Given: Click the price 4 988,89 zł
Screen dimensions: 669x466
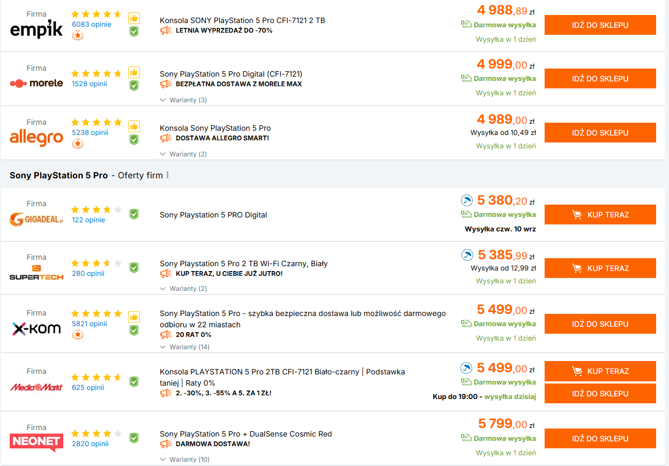Looking at the screenshot, I should click(x=506, y=11).
